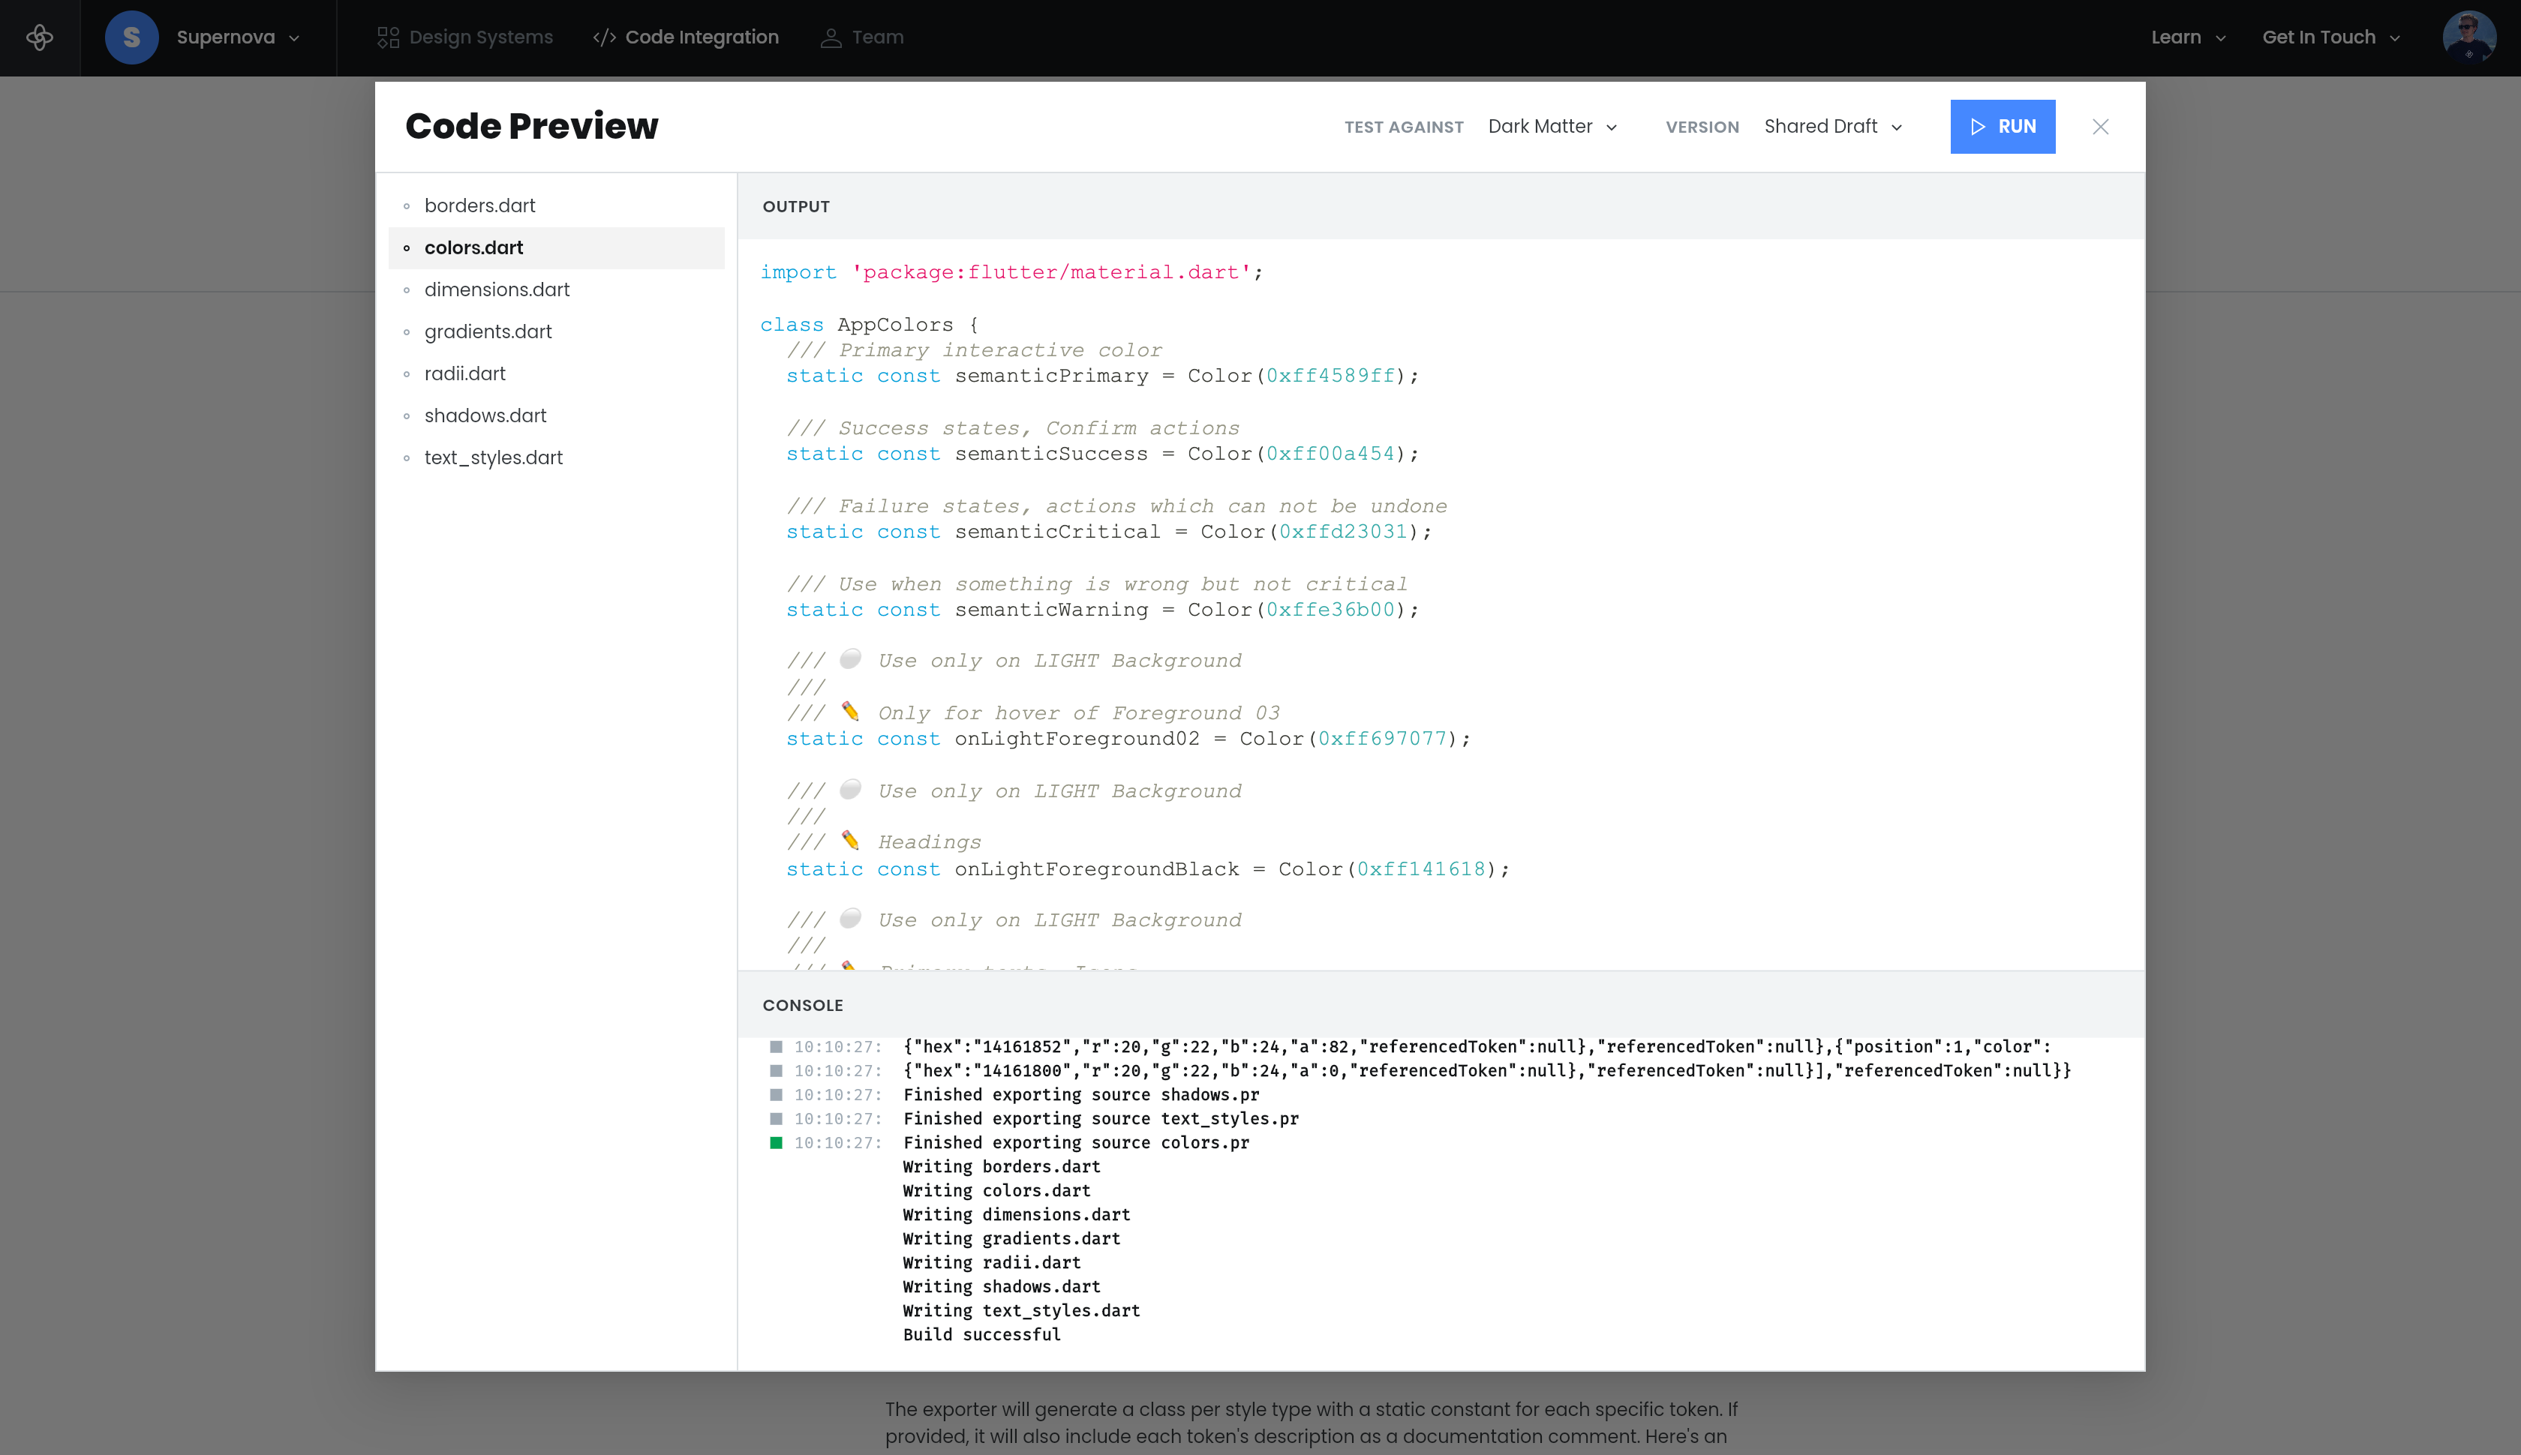Image resolution: width=2521 pixels, height=1455 pixels.
Task: Click the semanticWarning color line
Action: (x=1103, y=610)
